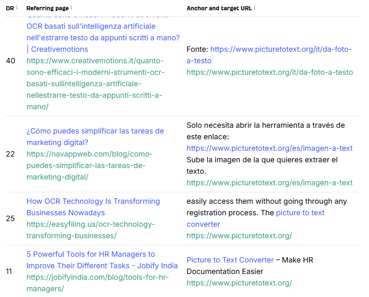This screenshot has width=369, height=297.
Task: Click the Fonte picturetotext da-foto-a-testo anchor link
Action: tap(269, 55)
